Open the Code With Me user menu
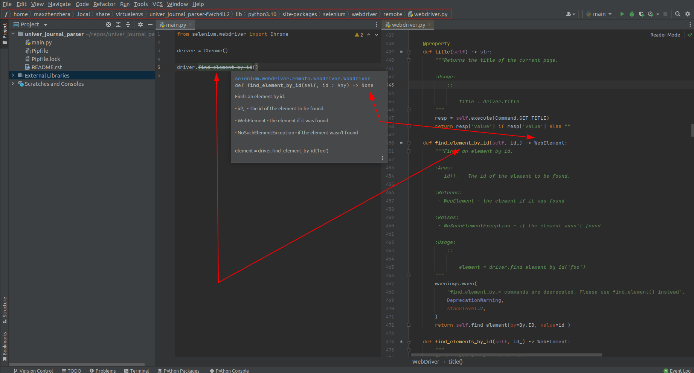This screenshot has height=373, width=694. click(x=570, y=14)
